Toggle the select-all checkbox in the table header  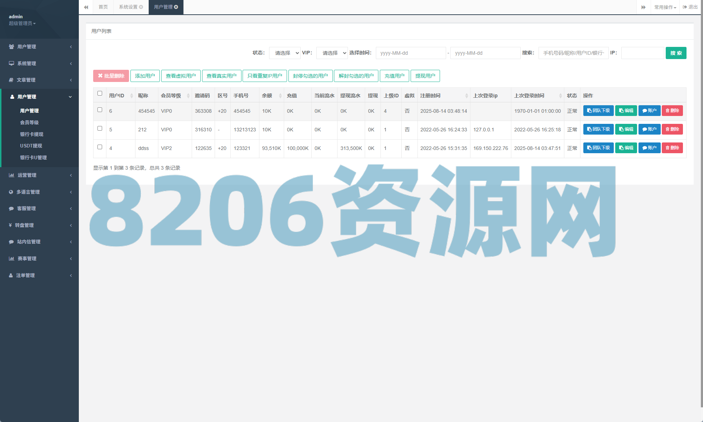[100, 93]
